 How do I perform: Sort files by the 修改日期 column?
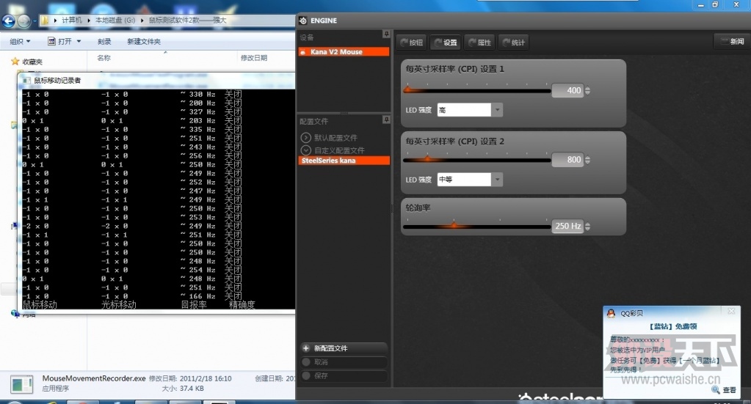coord(254,58)
